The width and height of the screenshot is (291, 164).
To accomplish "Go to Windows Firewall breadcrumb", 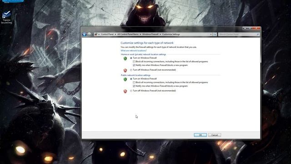I will click(x=151, y=35).
